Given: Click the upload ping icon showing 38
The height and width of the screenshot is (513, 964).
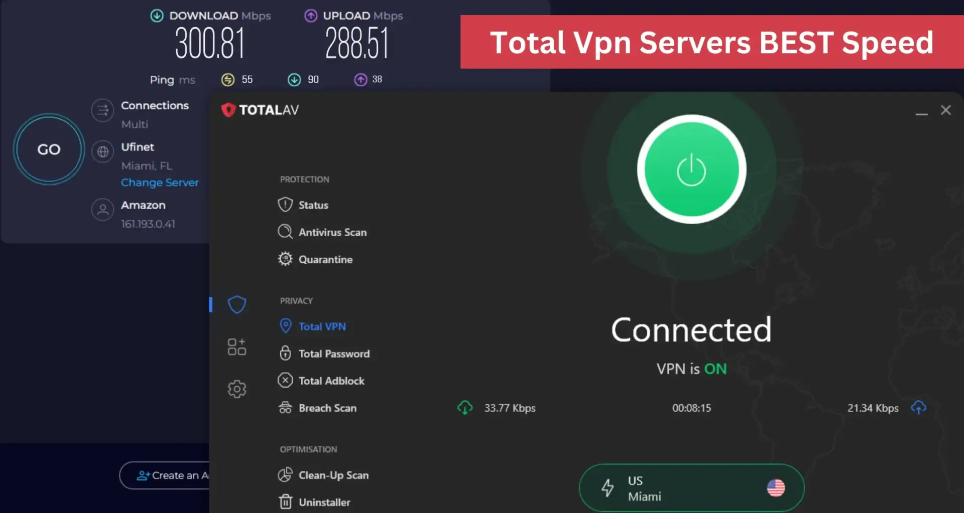Looking at the screenshot, I should pos(360,80).
